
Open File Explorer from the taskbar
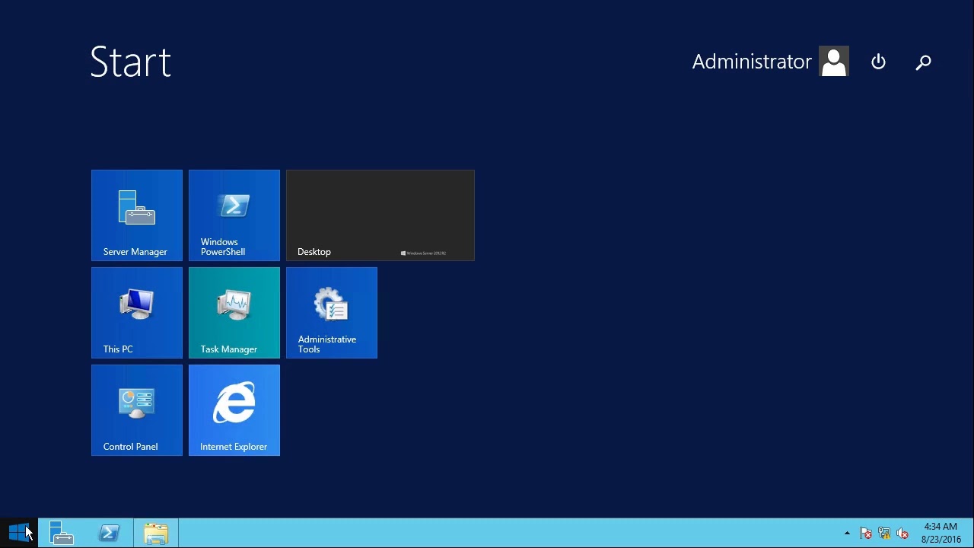156,533
